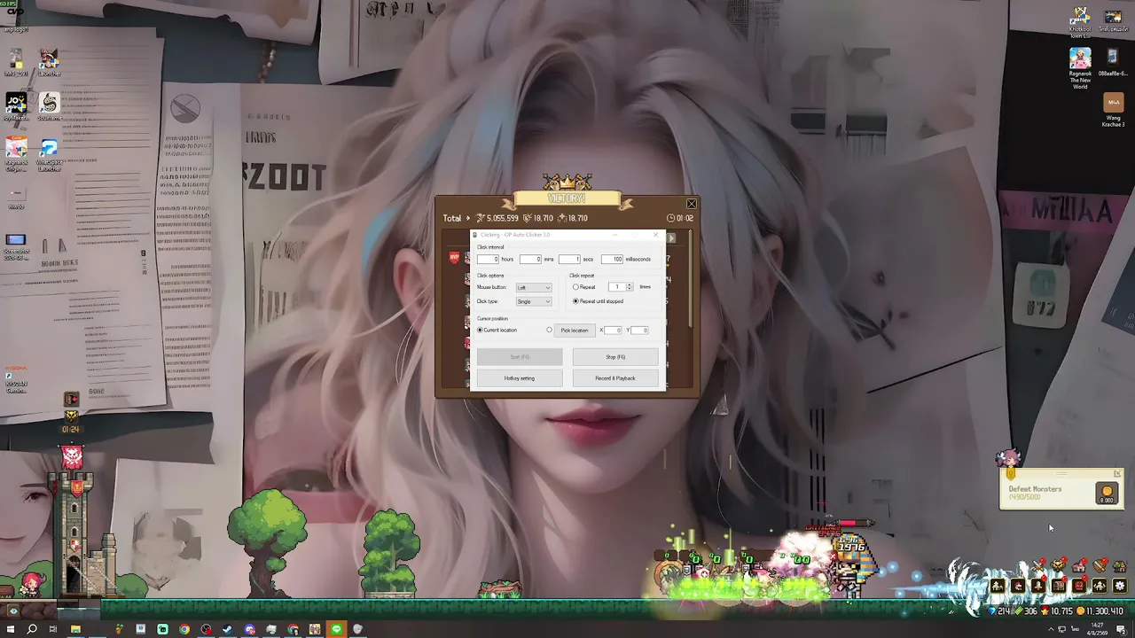Open the red-hat hero character icon
1135x638 pixels.
coord(1018,586)
